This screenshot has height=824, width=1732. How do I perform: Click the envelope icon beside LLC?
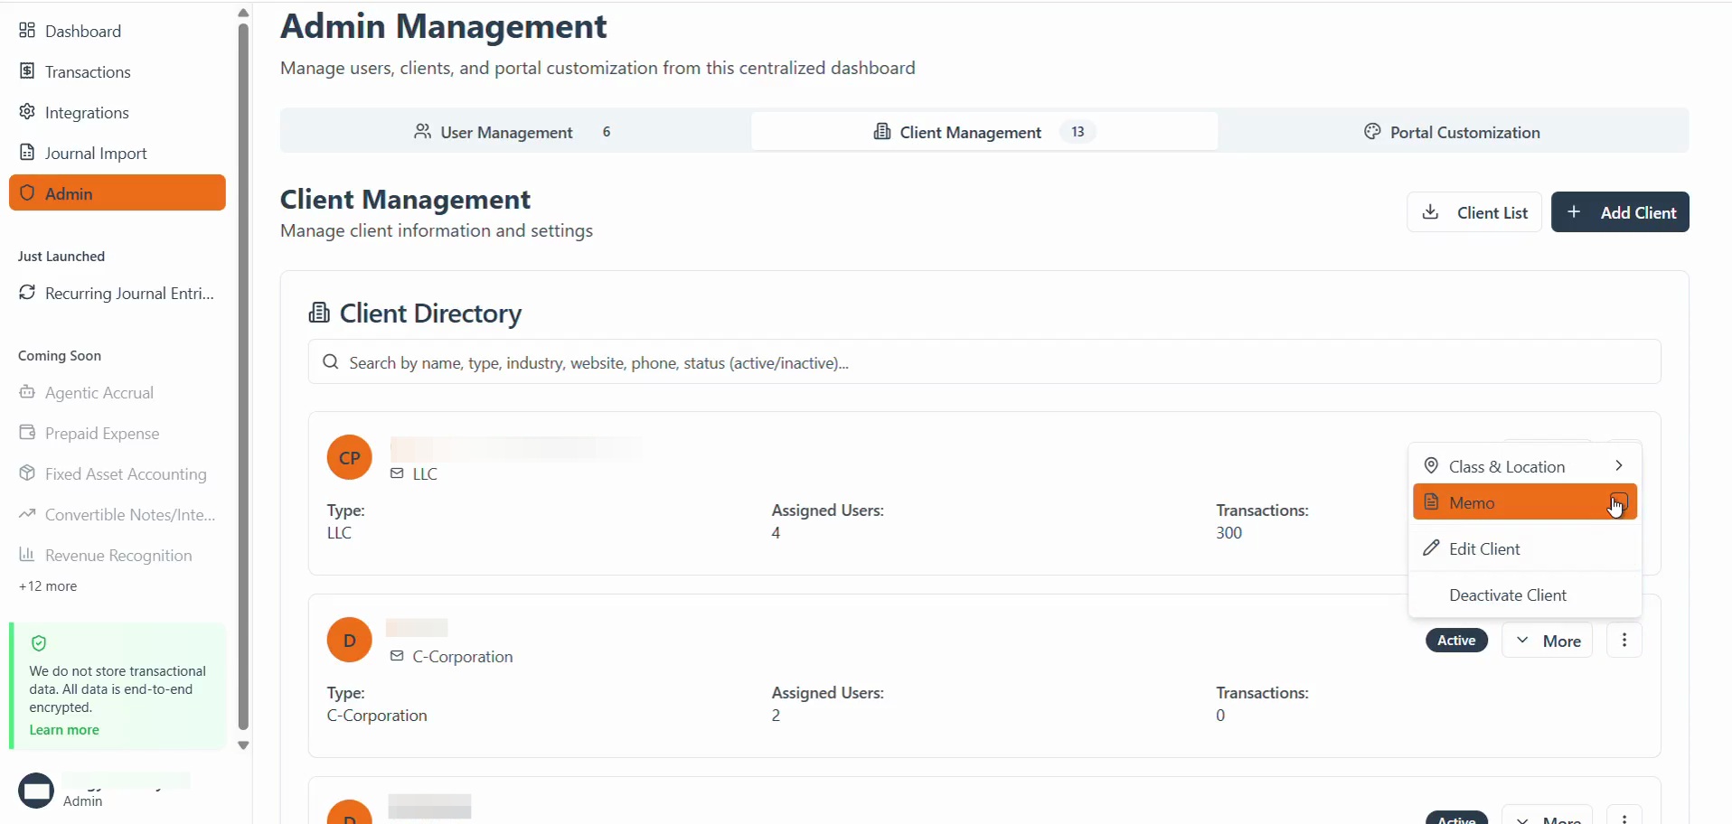(x=397, y=473)
